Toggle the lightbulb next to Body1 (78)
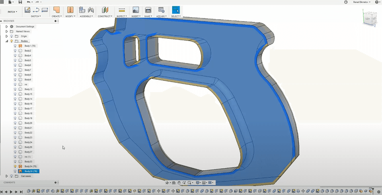Screen dimensions: 382x195 [x=15, y=46]
